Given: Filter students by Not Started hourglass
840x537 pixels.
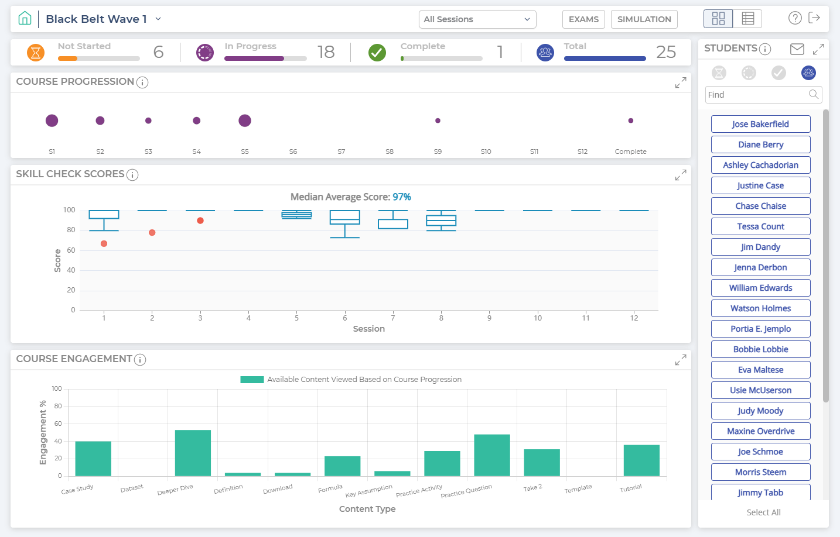Looking at the screenshot, I should (719, 73).
